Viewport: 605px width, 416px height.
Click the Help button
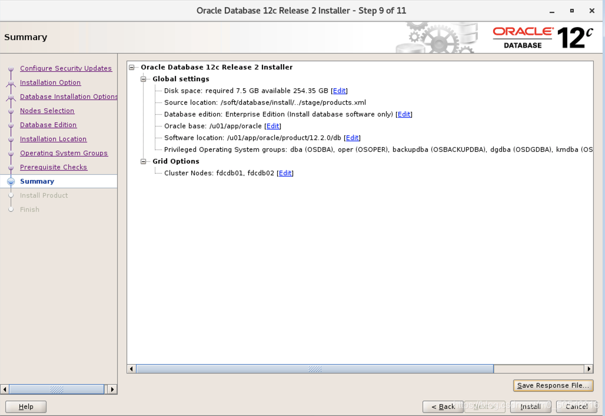pyautogui.click(x=26, y=407)
